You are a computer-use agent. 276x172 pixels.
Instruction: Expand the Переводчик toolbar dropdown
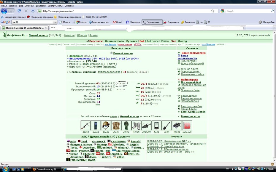click(x=161, y=22)
